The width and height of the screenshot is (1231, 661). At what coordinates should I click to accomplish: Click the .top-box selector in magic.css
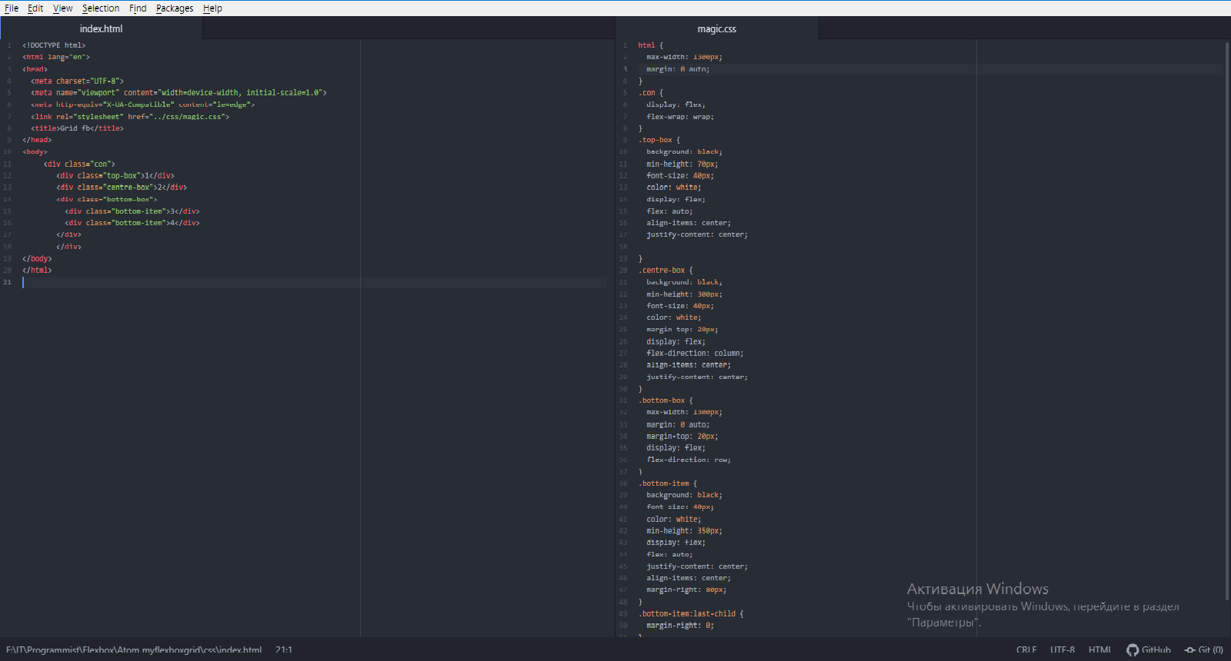(x=659, y=140)
